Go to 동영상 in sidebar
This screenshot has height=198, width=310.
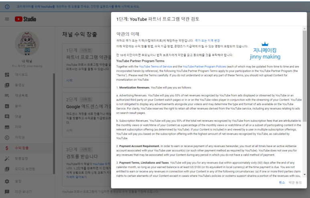coord(20,85)
